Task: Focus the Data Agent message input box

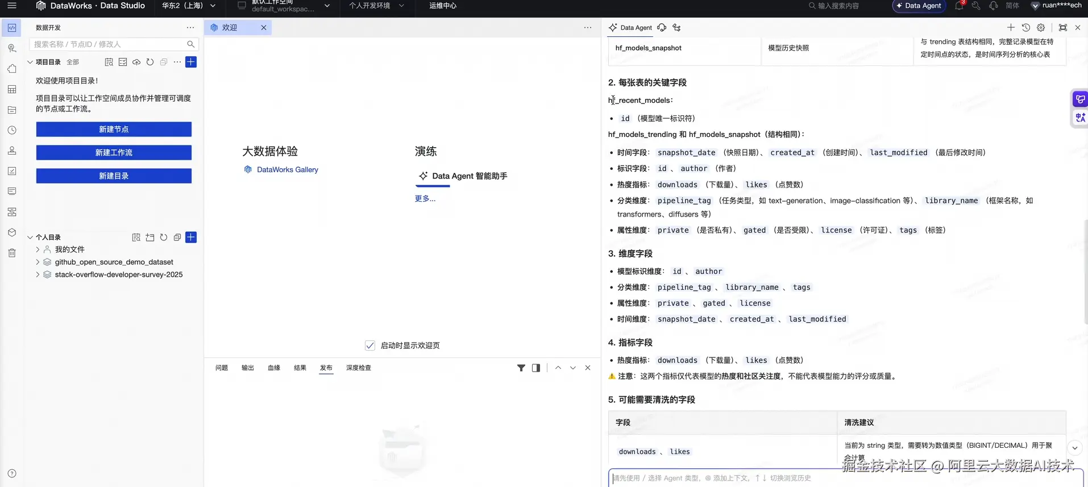Action: [x=845, y=478]
